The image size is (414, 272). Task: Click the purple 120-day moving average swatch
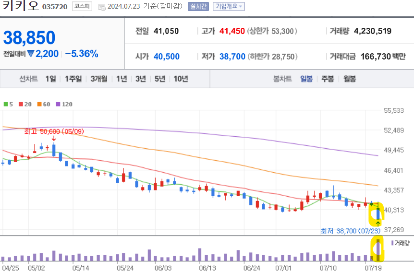pos(58,104)
